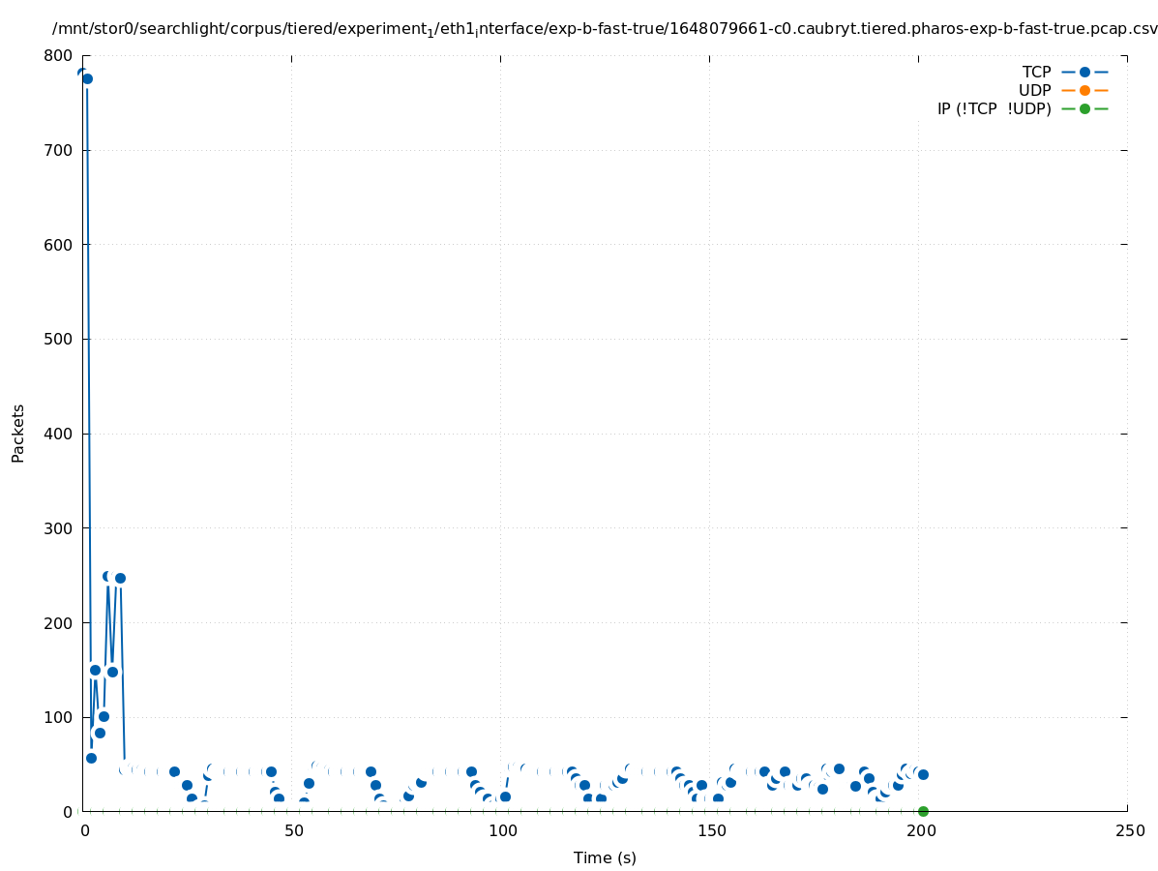Image resolution: width=1158 pixels, height=871 pixels.
Task: Click the 250 tick label on x-axis
Action: click(x=1128, y=831)
